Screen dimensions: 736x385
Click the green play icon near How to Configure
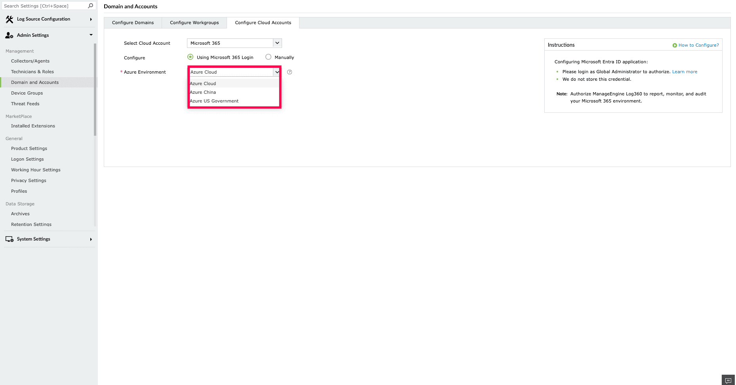pyautogui.click(x=675, y=45)
